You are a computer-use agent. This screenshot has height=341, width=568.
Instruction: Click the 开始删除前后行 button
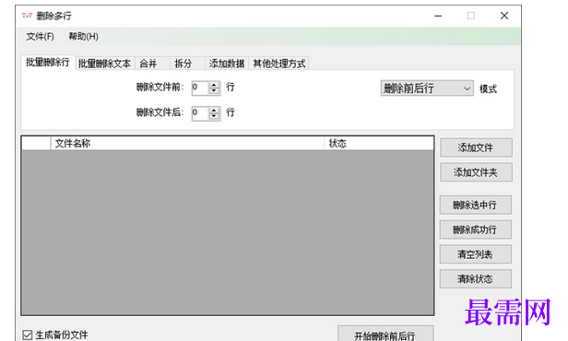tap(385, 335)
